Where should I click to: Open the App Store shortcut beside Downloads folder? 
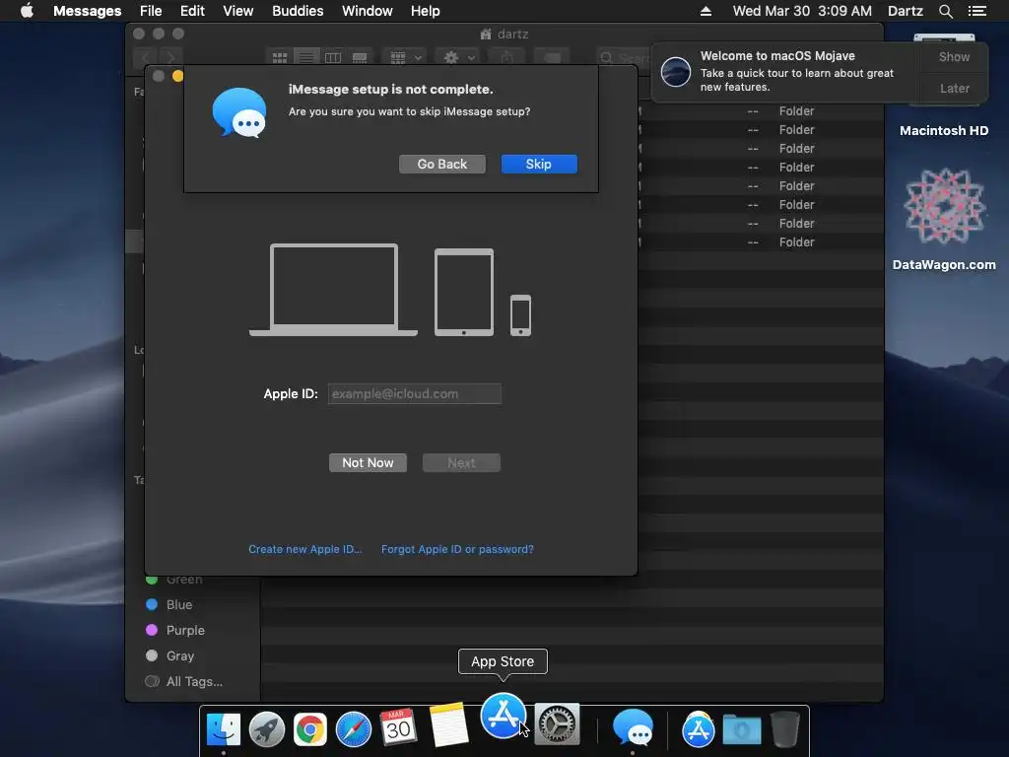click(699, 728)
